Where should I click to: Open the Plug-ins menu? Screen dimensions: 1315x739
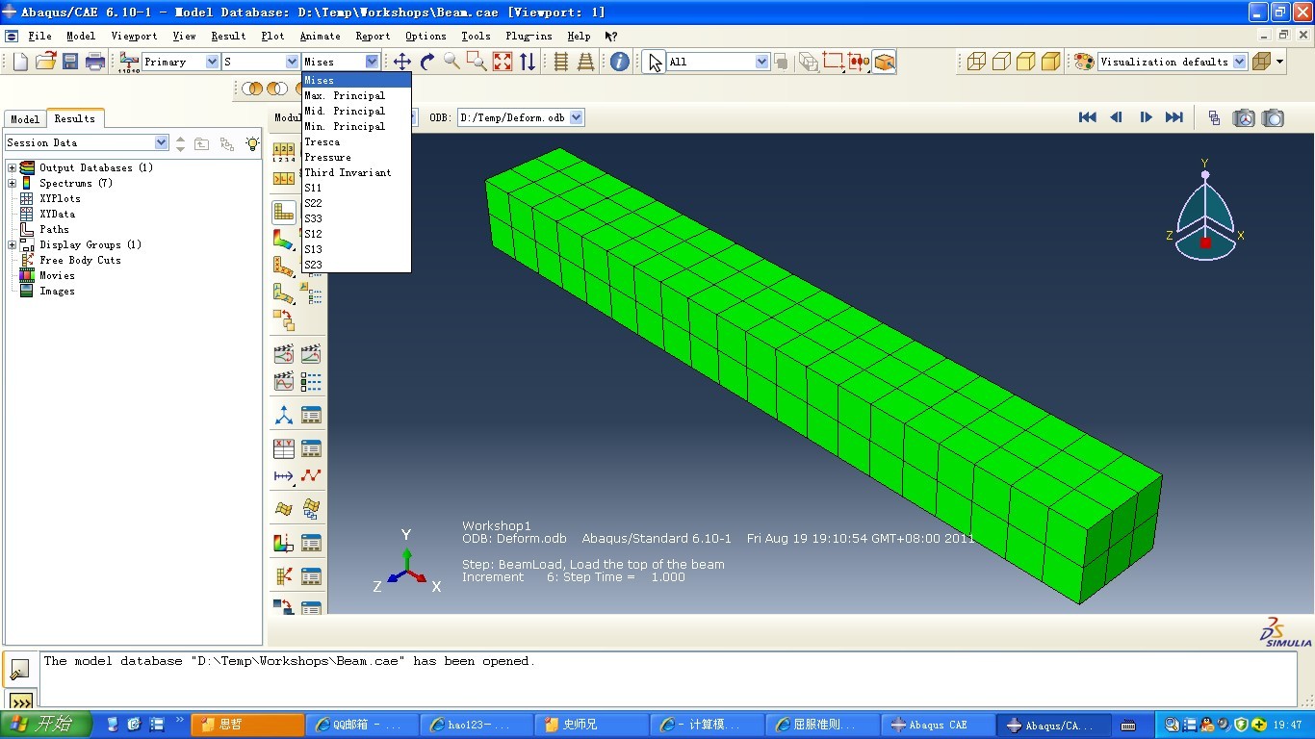(529, 37)
